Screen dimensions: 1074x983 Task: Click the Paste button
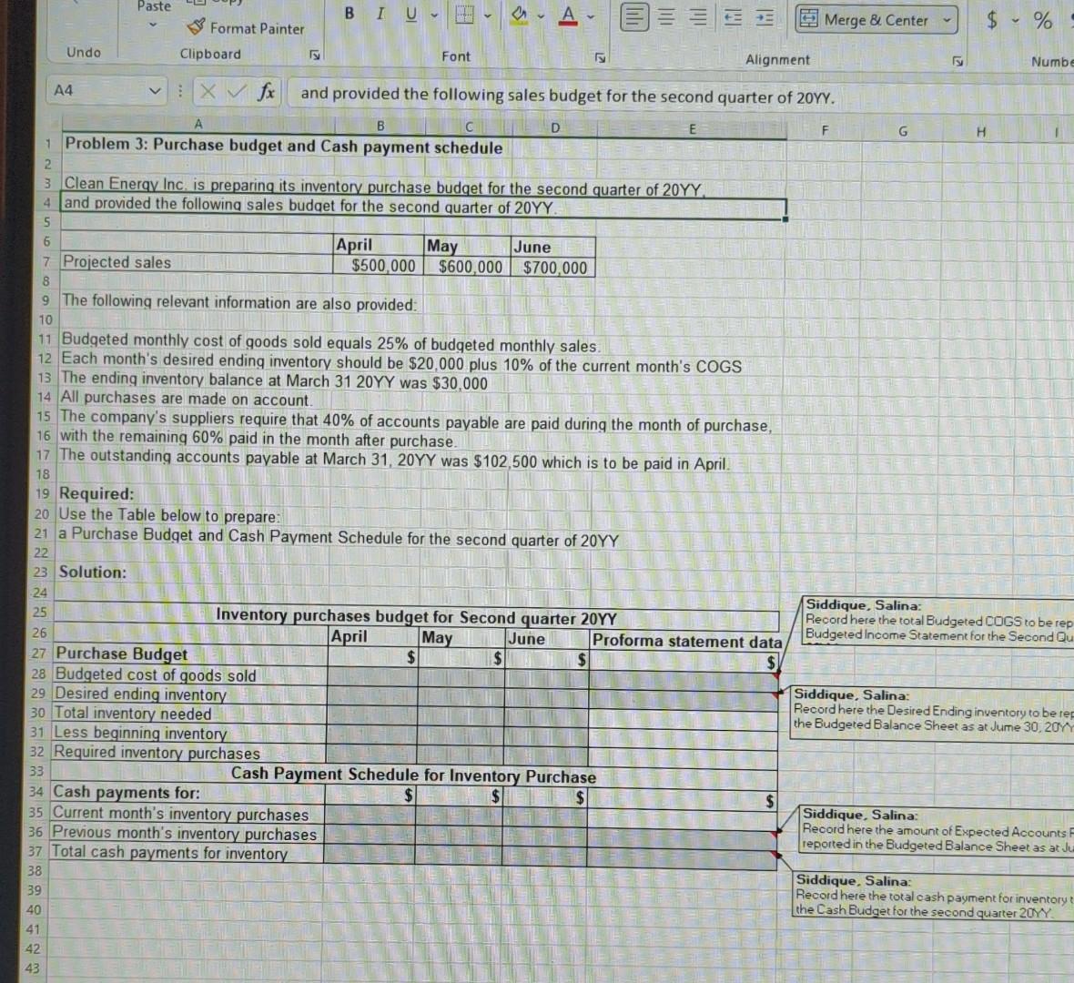point(153,6)
